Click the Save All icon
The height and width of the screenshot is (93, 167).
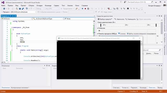pyautogui.click(x=23, y=9)
